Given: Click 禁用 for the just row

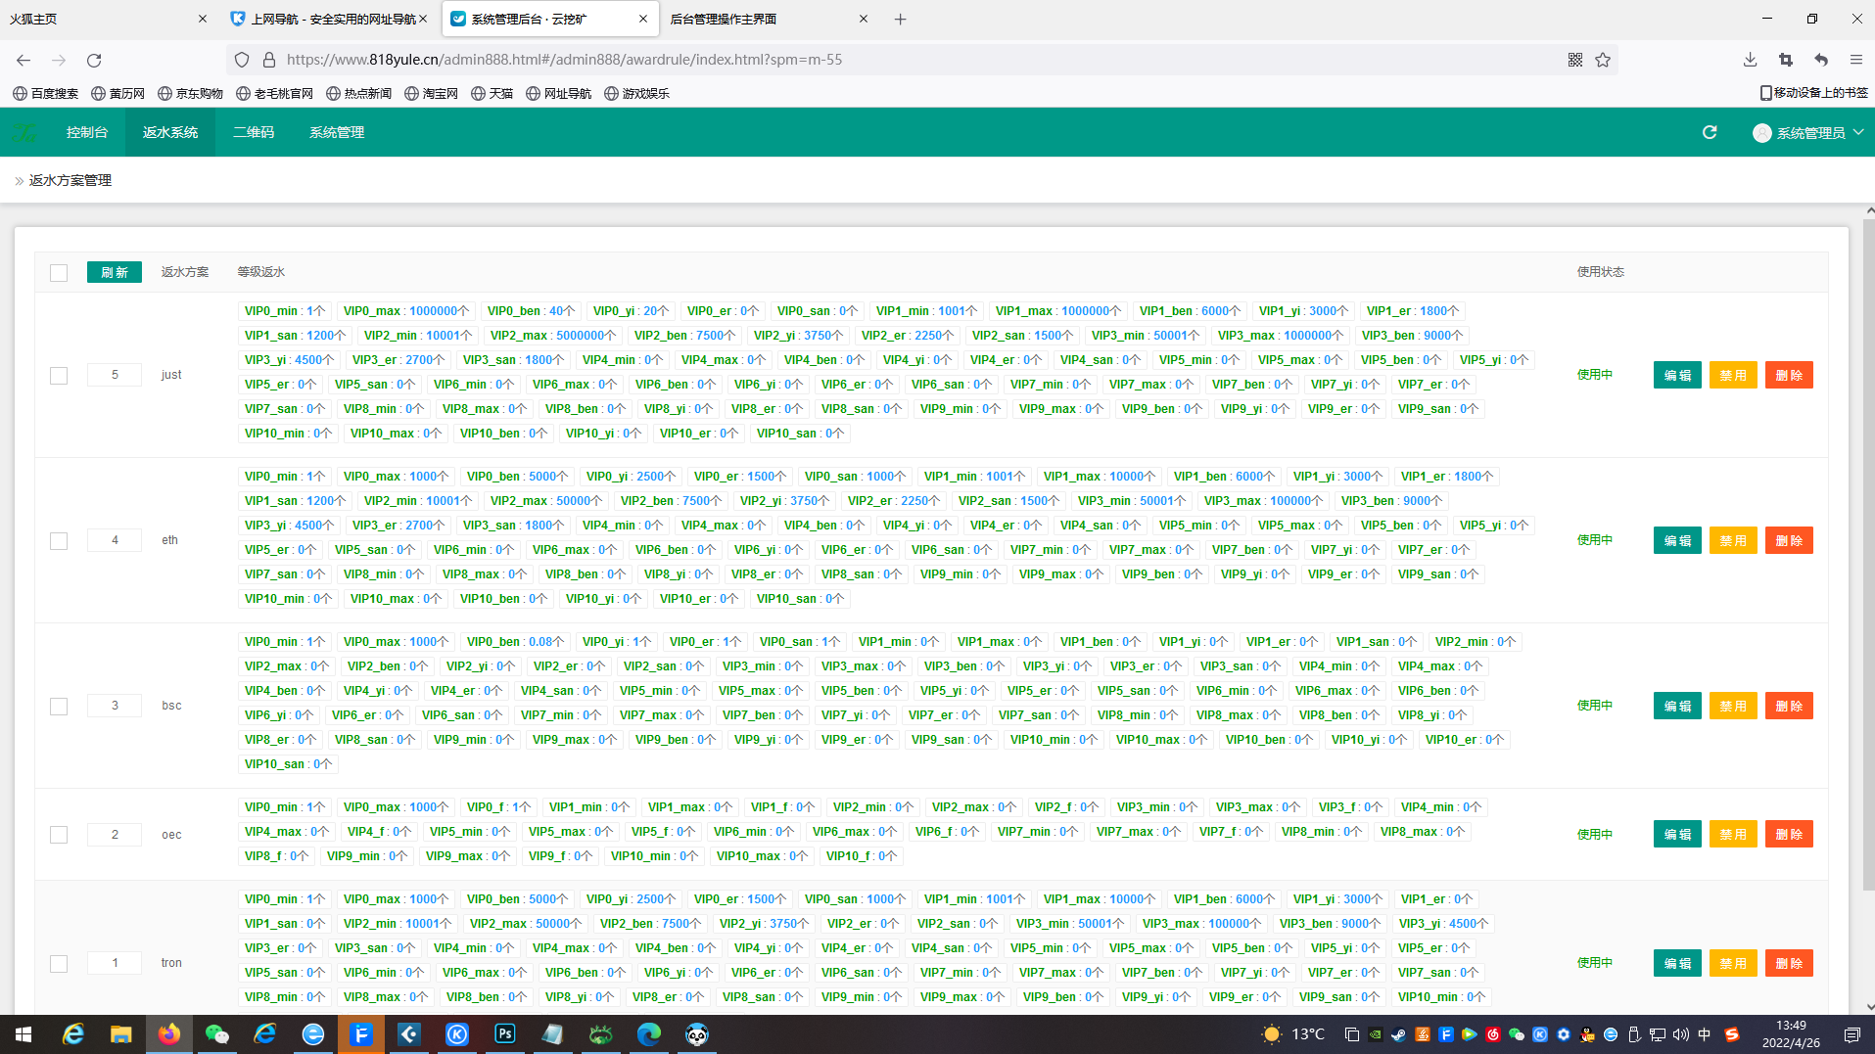Looking at the screenshot, I should pos(1733,375).
